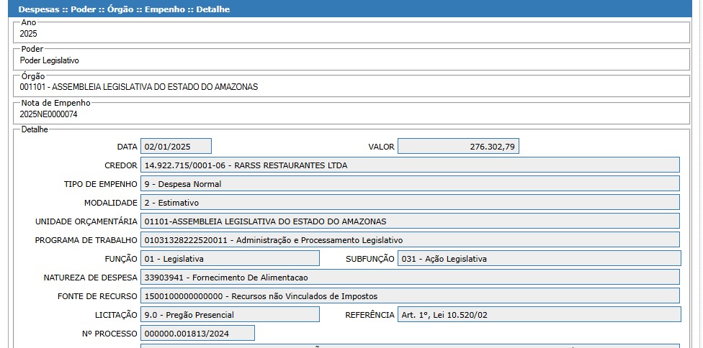Click the Fonte de Recurso field
This screenshot has height=348, width=703.
pyautogui.click(x=409, y=296)
